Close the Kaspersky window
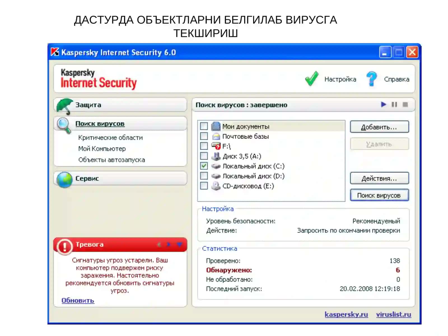The image size is (448, 336). 412,52
